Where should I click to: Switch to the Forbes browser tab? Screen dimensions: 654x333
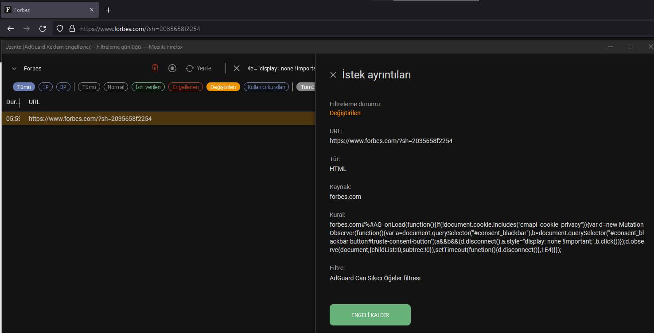point(49,10)
